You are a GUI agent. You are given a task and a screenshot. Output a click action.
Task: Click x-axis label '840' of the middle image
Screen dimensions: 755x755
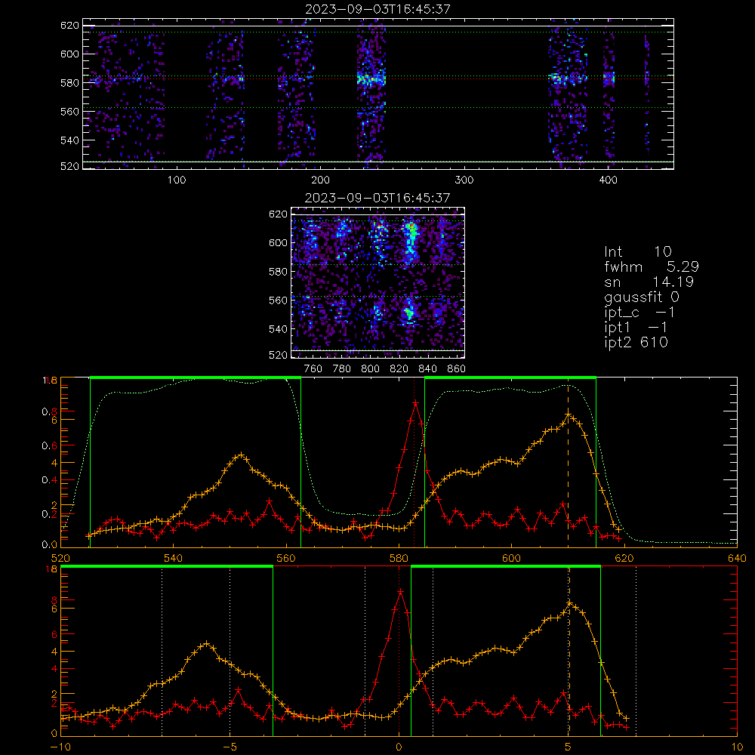click(x=427, y=369)
